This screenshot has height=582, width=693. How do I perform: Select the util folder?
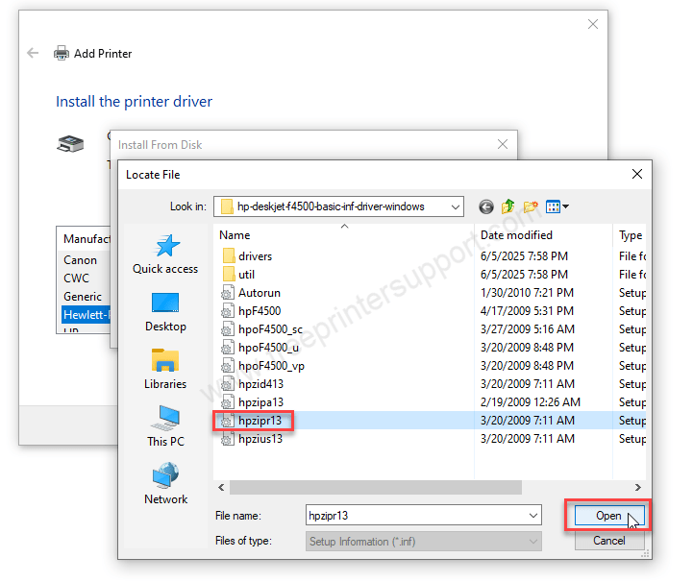tap(238, 275)
